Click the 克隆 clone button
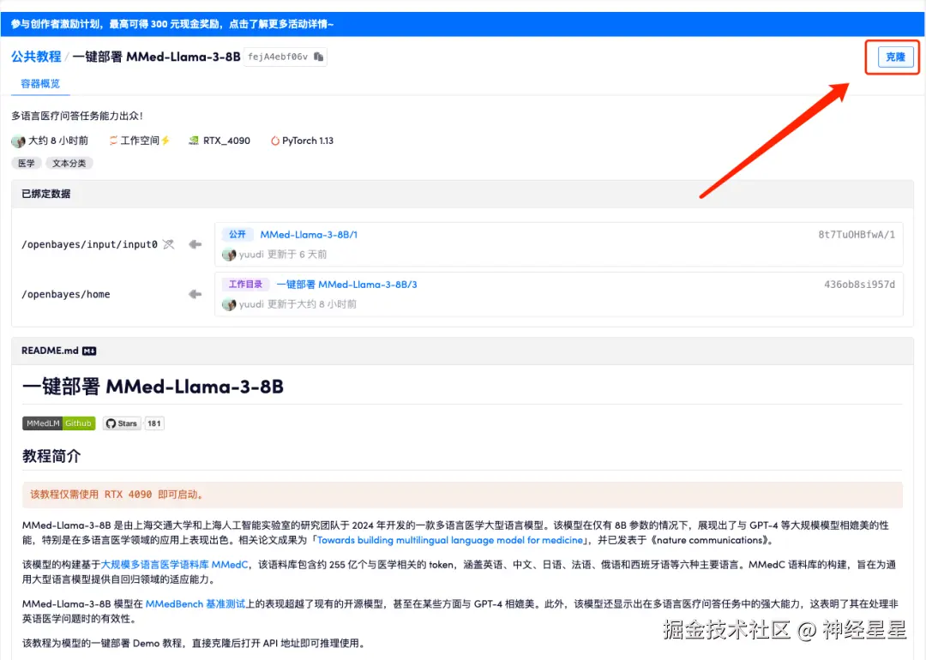Viewport: 926px width, 660px height. tap(894, 57)
